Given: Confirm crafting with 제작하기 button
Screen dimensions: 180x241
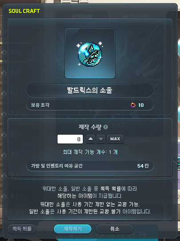Looking at the screenshot, I should [73, 229].
